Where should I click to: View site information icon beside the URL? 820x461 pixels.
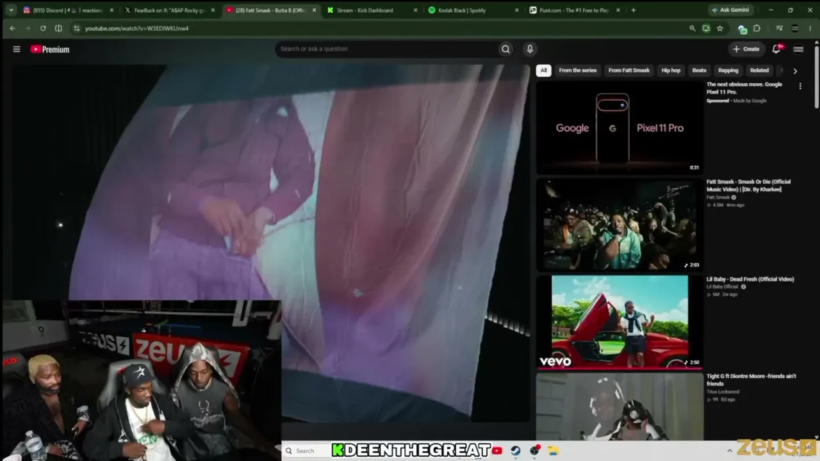coord(76,28)
